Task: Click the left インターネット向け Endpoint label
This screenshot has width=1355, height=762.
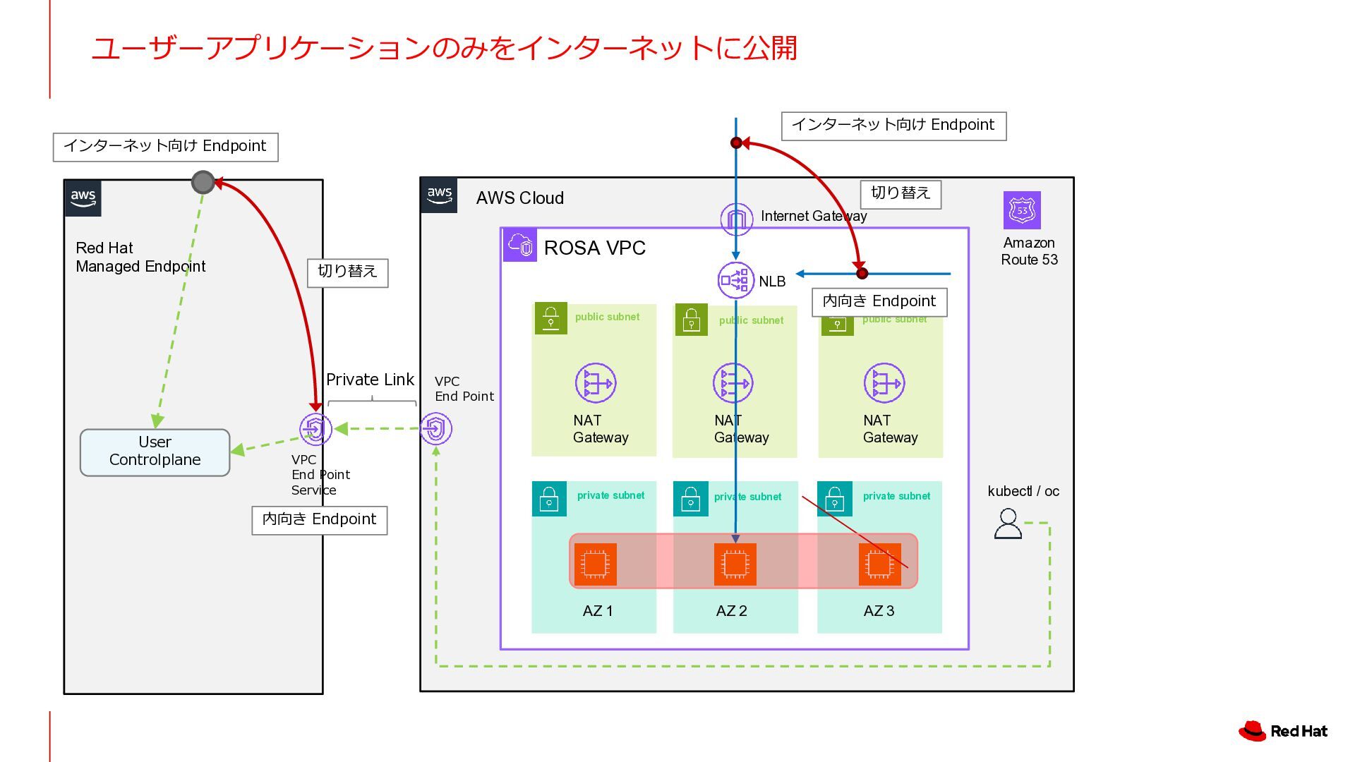Action: coord(165,147)
